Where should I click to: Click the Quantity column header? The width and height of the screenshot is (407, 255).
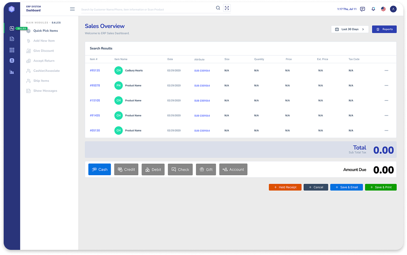point(259,59)
